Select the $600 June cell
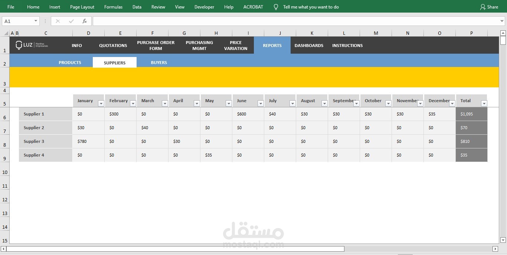The height and width of the screenshot is (255, 507). coord(248,114)
